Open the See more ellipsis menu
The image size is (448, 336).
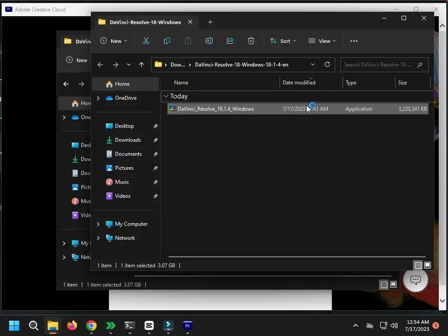(x=353, y=41)
